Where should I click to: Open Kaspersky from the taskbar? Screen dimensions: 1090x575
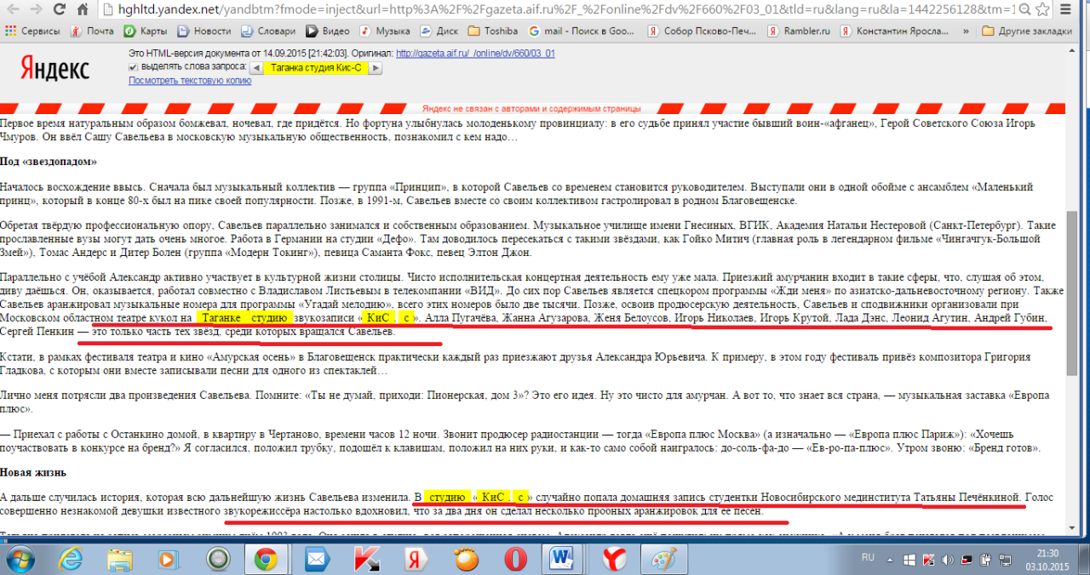[x=366, y=559]
